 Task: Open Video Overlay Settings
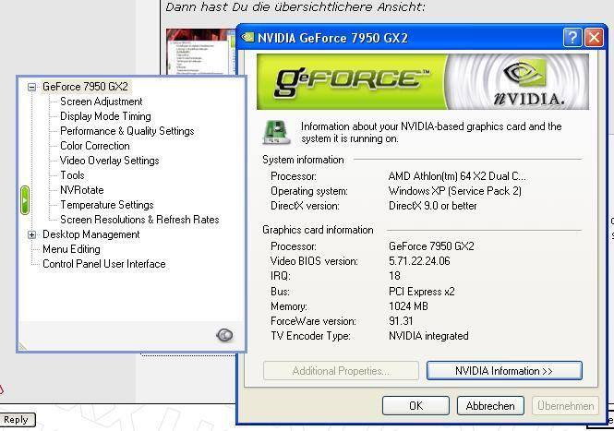109,161
